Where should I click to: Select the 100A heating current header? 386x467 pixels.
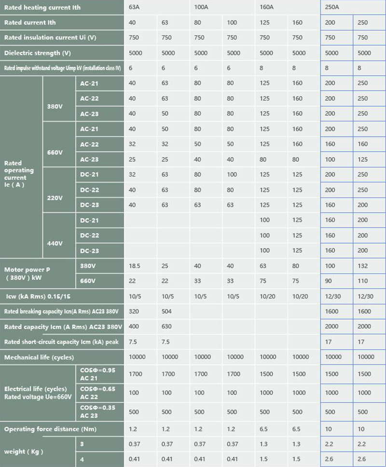tap(222, 8)
